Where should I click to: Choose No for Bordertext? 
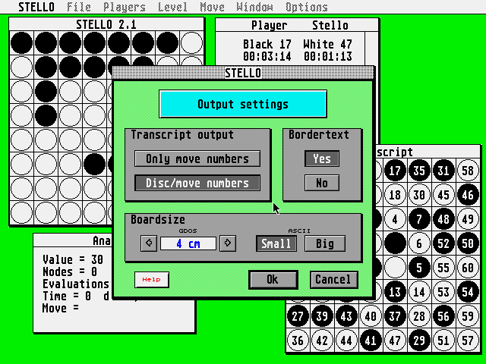(322, 183)
